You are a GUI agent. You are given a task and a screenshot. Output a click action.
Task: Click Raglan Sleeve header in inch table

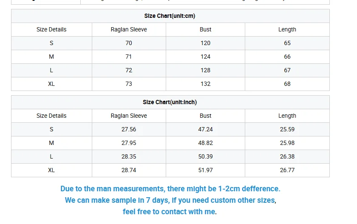point(129,116)
